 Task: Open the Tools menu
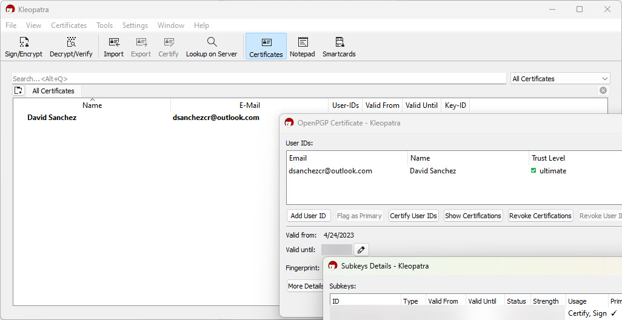point(104,25)
